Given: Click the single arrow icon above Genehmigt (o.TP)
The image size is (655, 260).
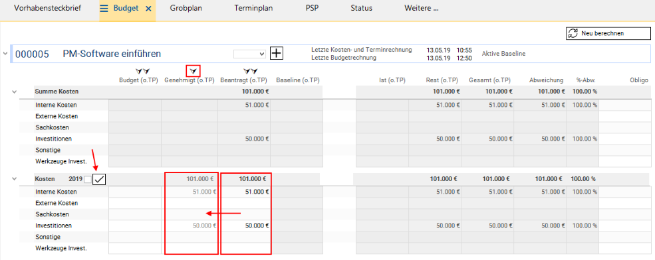Looking at the screenshot, I should (x=193, y=72).
